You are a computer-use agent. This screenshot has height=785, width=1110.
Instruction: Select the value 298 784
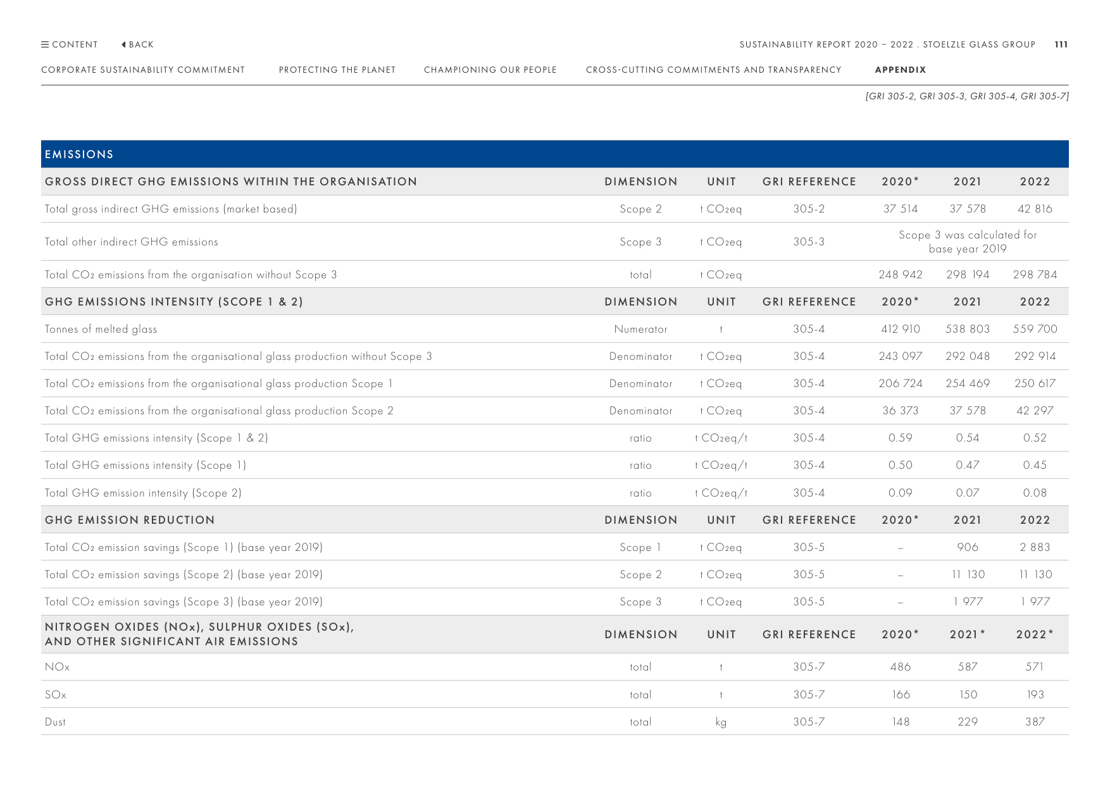click(x=1035, y=275)
